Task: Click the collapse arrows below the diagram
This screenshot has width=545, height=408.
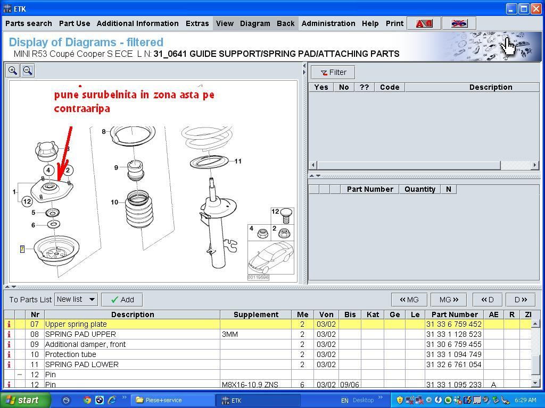Action: pyautogui.click(x=10, y=287)
